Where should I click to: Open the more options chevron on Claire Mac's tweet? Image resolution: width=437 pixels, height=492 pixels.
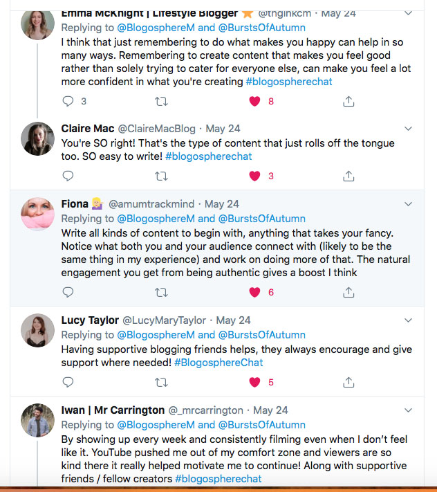[408, 129]
